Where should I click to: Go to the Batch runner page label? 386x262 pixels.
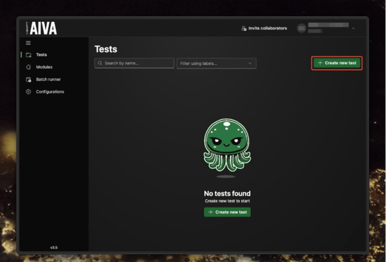coord(48,80)
